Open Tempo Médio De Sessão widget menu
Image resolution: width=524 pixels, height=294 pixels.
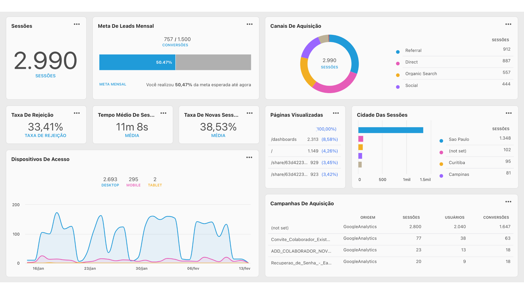click(x=163, y=113)
